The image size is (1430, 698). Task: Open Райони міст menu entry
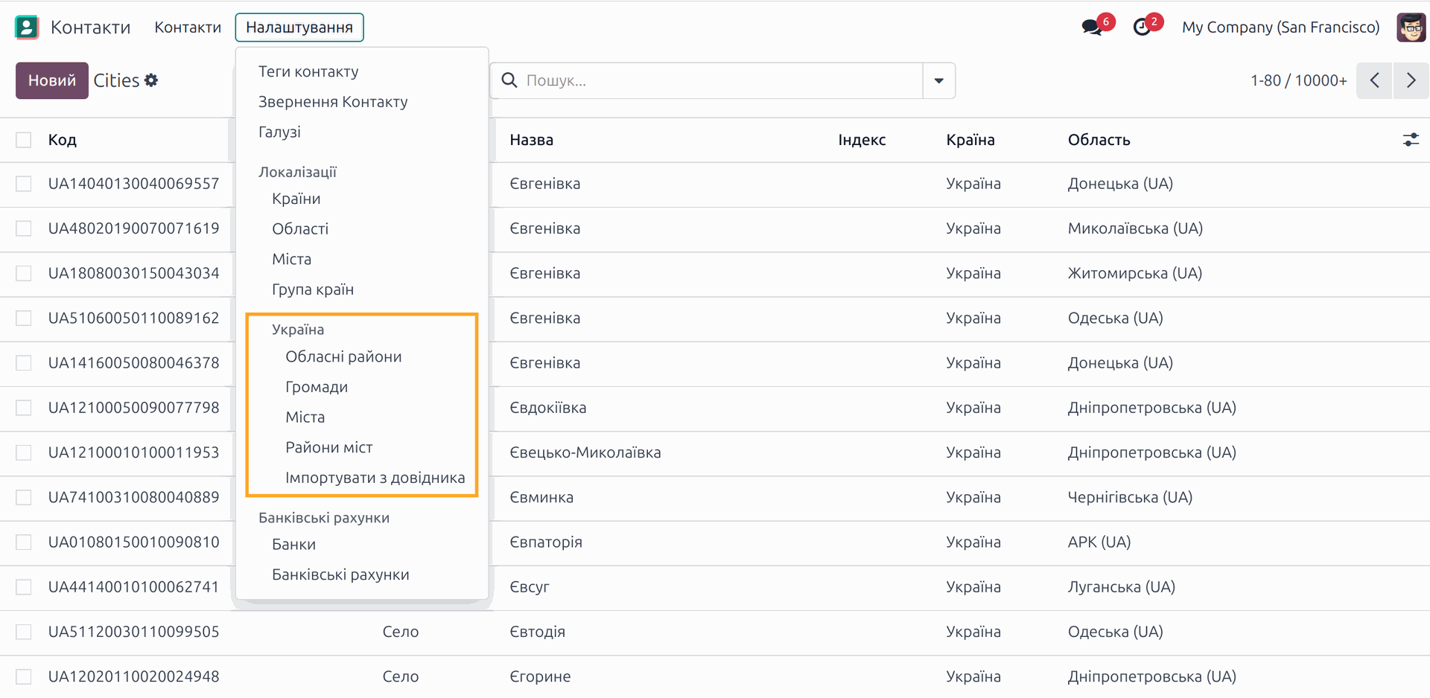pos(328,447)
